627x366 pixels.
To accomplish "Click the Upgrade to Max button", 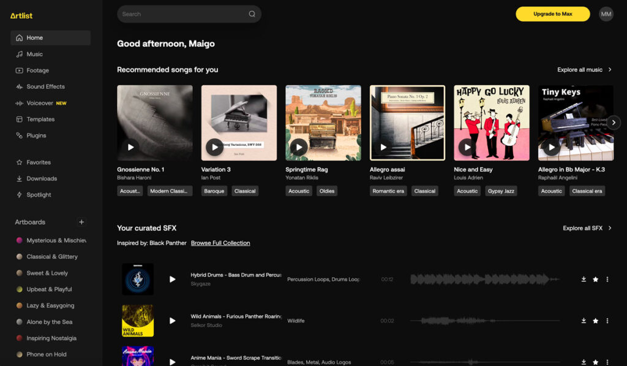I will pyautogui.click(x=553, y=14).
